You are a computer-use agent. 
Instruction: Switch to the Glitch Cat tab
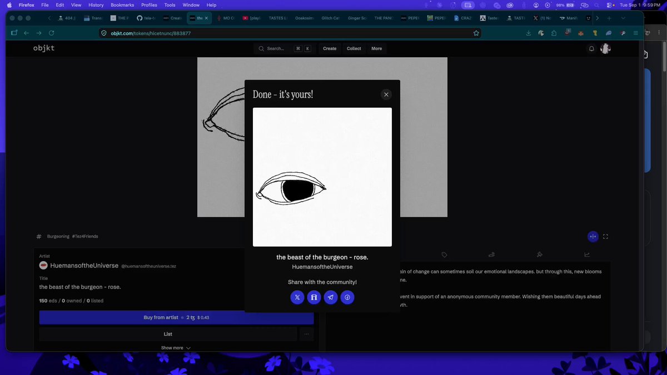point(331,18)
